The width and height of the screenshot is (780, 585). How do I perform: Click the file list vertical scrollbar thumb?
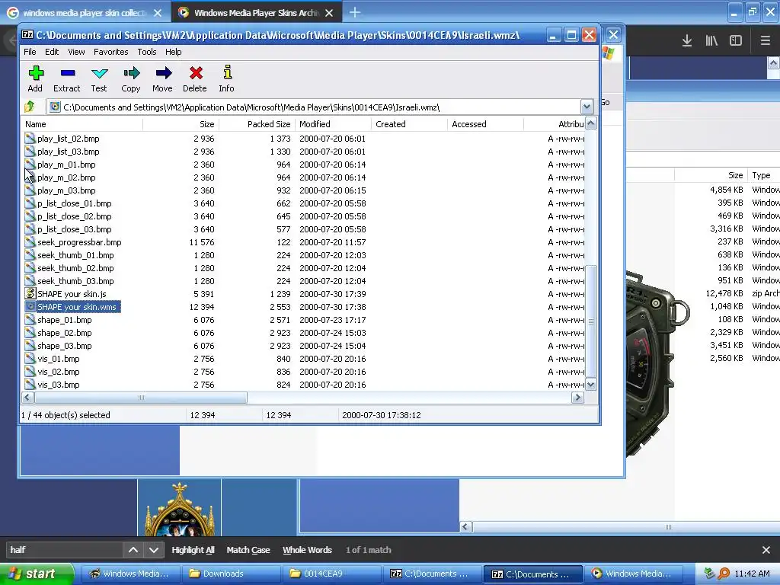(x=591, y=321)
